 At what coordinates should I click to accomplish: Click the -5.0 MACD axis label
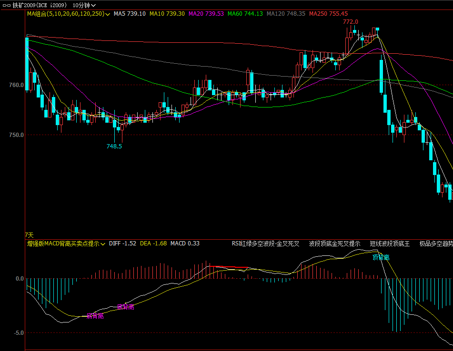[19, 333]
